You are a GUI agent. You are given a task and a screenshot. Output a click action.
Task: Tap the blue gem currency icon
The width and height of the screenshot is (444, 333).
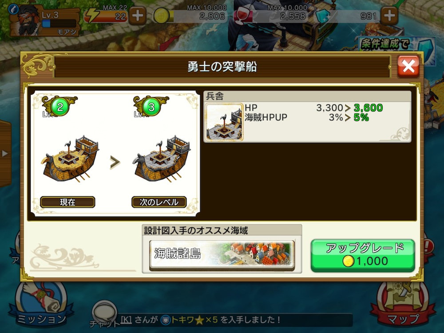pyautogui.click(x=322, y=16)
